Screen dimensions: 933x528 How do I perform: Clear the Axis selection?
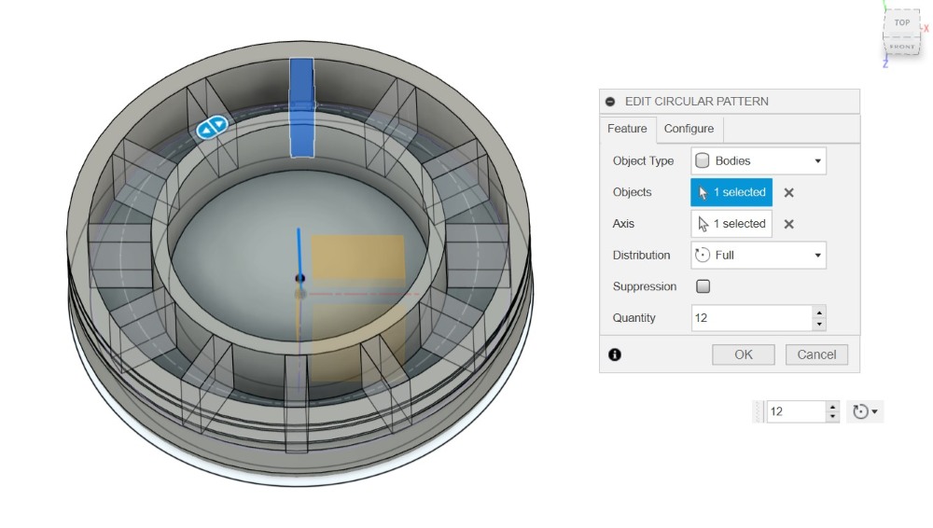tap(789, 225)
